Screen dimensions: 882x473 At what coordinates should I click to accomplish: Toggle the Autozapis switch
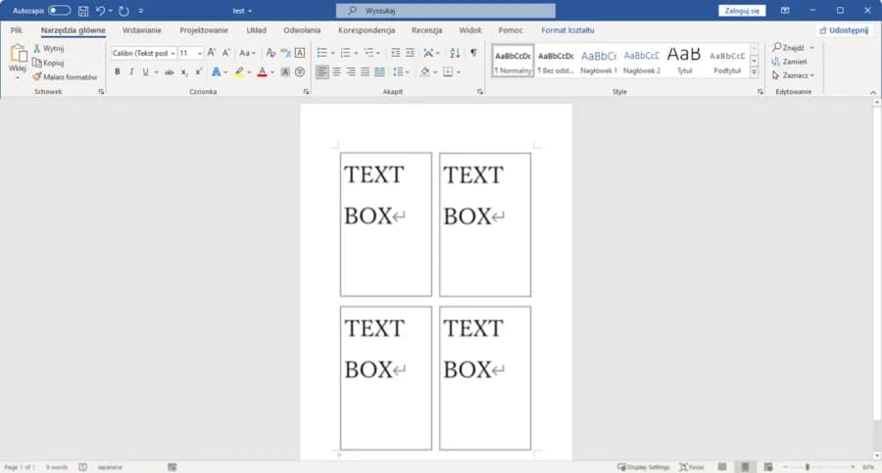tap(59, 10)
